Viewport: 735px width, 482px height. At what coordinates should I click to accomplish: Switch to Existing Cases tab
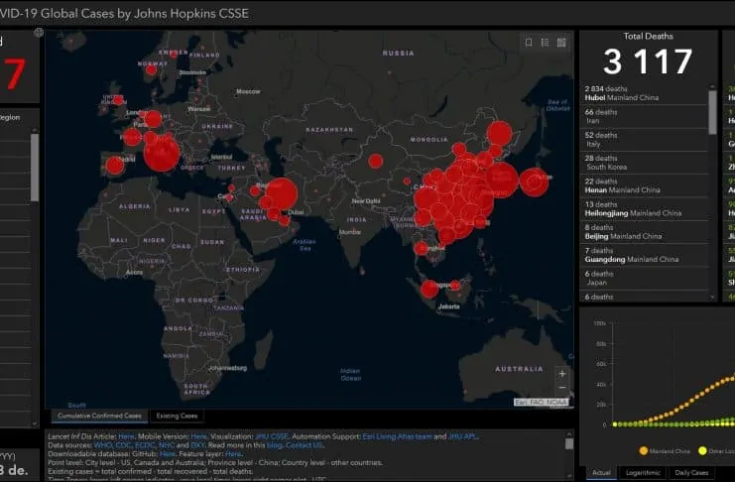coord(177,416)
